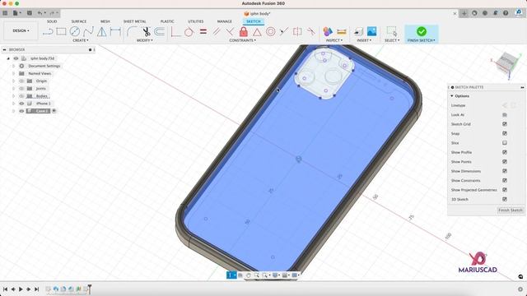Screen dimensions: 527x296
Task: Open the INSPECT dropdown menu
Action: [334, 40]
